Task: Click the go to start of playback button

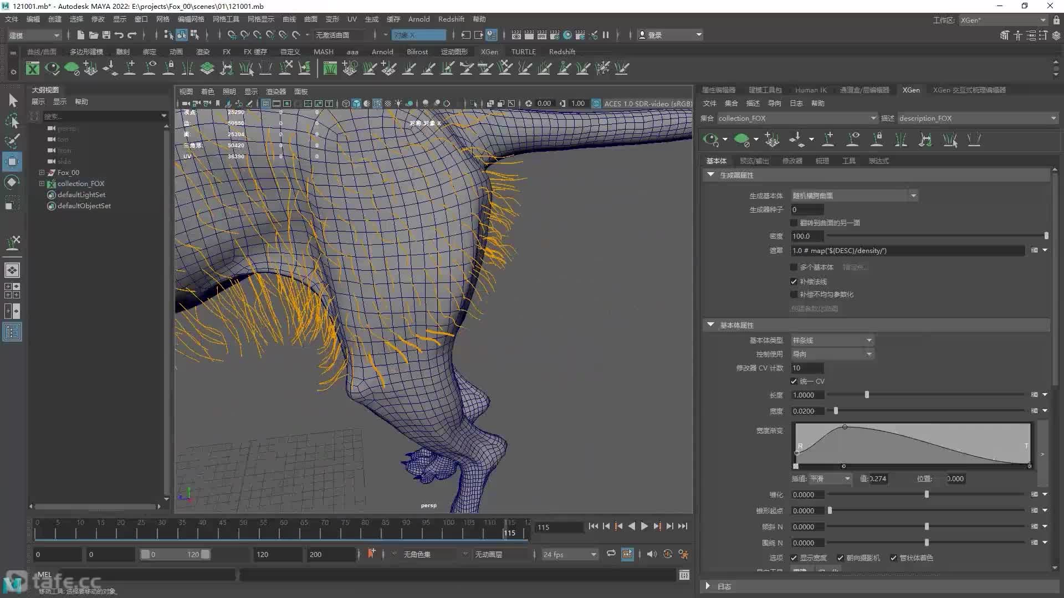Action: point(594,526)
